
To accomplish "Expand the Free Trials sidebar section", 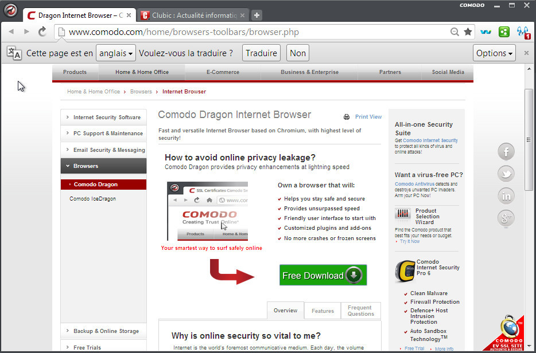I will (103, 346).
